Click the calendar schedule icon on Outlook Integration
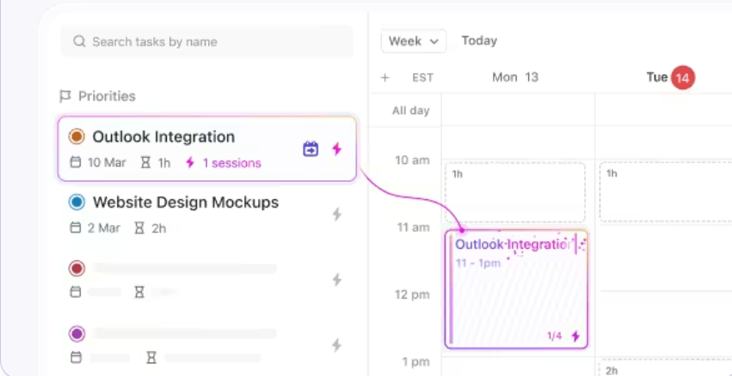732x376 pixels. pyautogui.click(x=311, y=149)
